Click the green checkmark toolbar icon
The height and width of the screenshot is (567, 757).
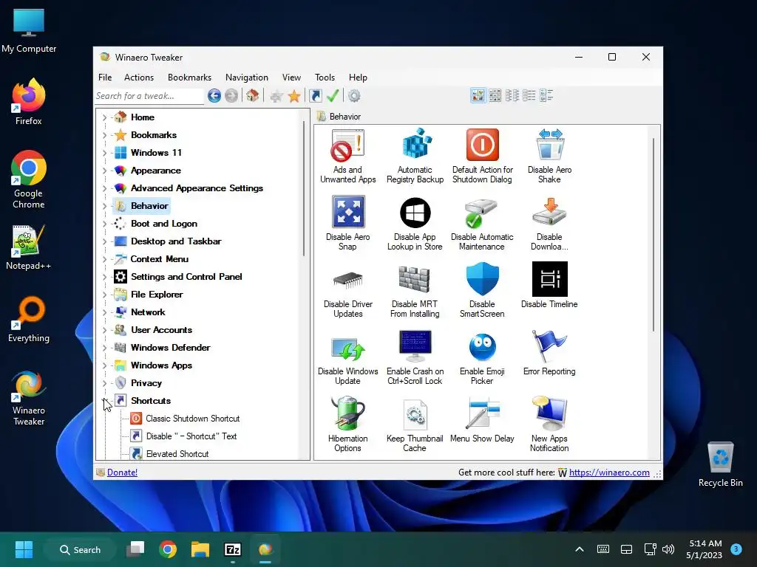(333, 96)
